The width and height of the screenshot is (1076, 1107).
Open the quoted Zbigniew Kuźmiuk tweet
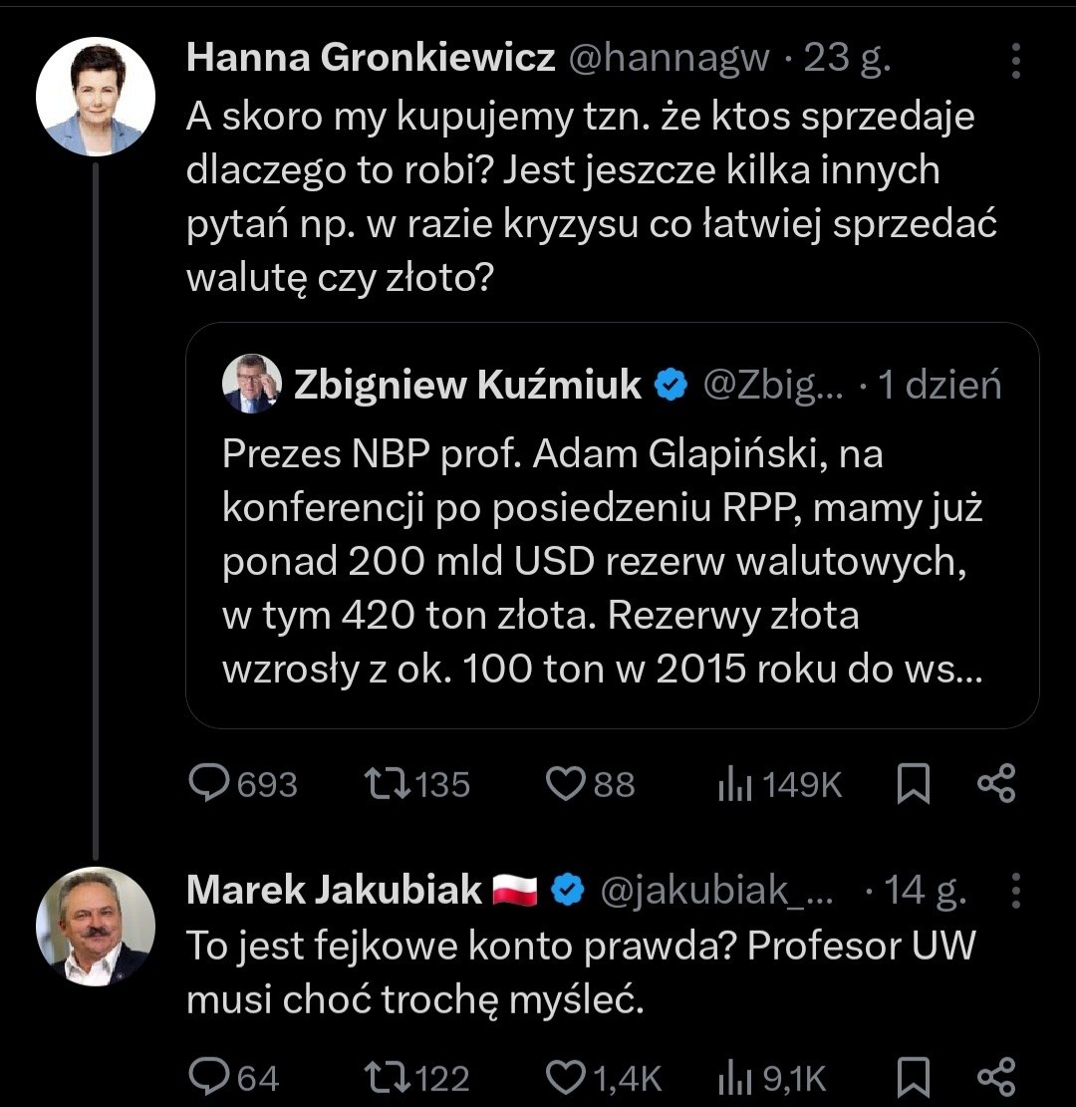(x=612, y=563)
